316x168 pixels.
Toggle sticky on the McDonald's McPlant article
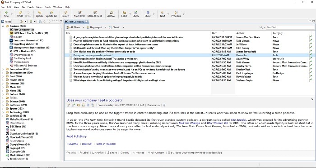point(310,48)
